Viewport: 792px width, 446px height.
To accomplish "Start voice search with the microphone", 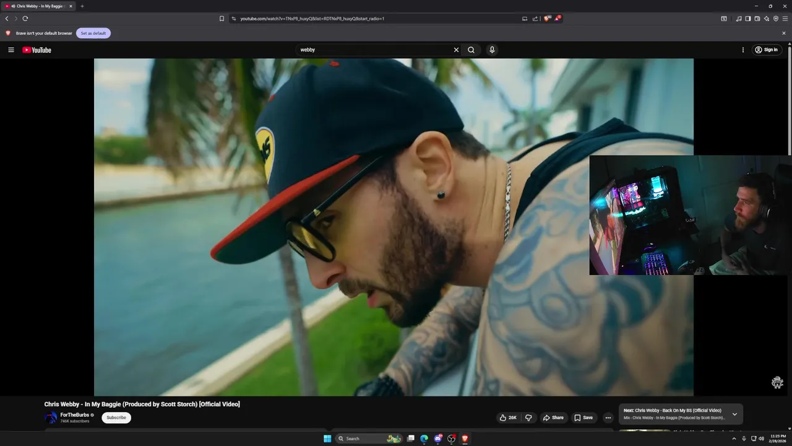I will click(492, 50).
